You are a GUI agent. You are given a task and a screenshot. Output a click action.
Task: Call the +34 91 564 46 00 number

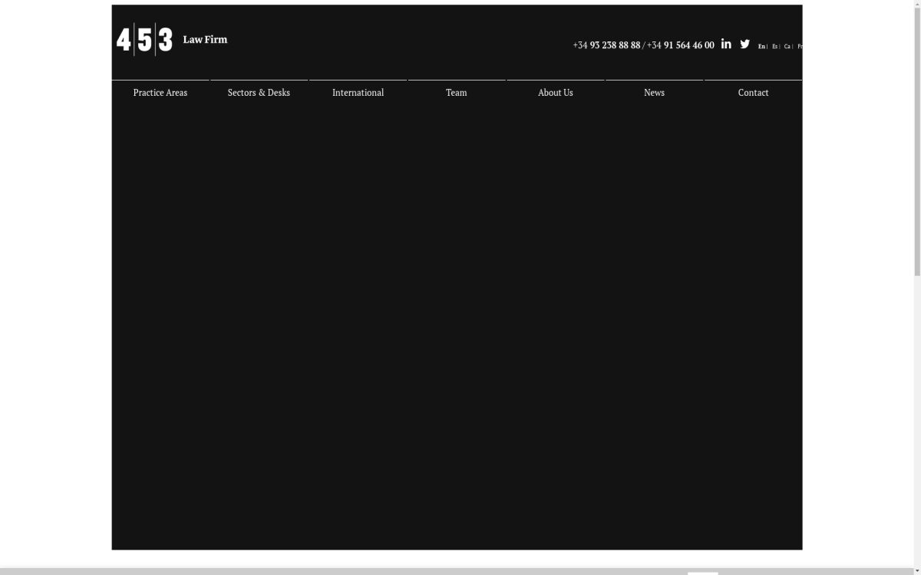point(681,45)
